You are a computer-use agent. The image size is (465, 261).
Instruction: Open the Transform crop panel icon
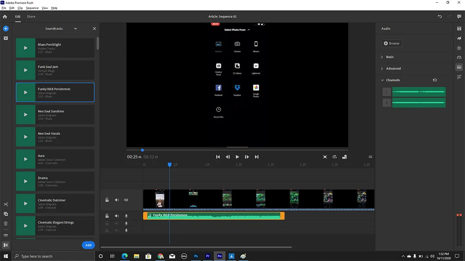click(x=459, y=77)
